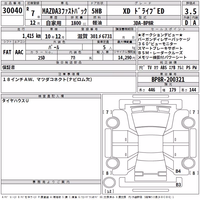Image resolution: width=200 pixels, height=200 pixels.
Task: Click エアB in standard equipment
Action: 172,67
